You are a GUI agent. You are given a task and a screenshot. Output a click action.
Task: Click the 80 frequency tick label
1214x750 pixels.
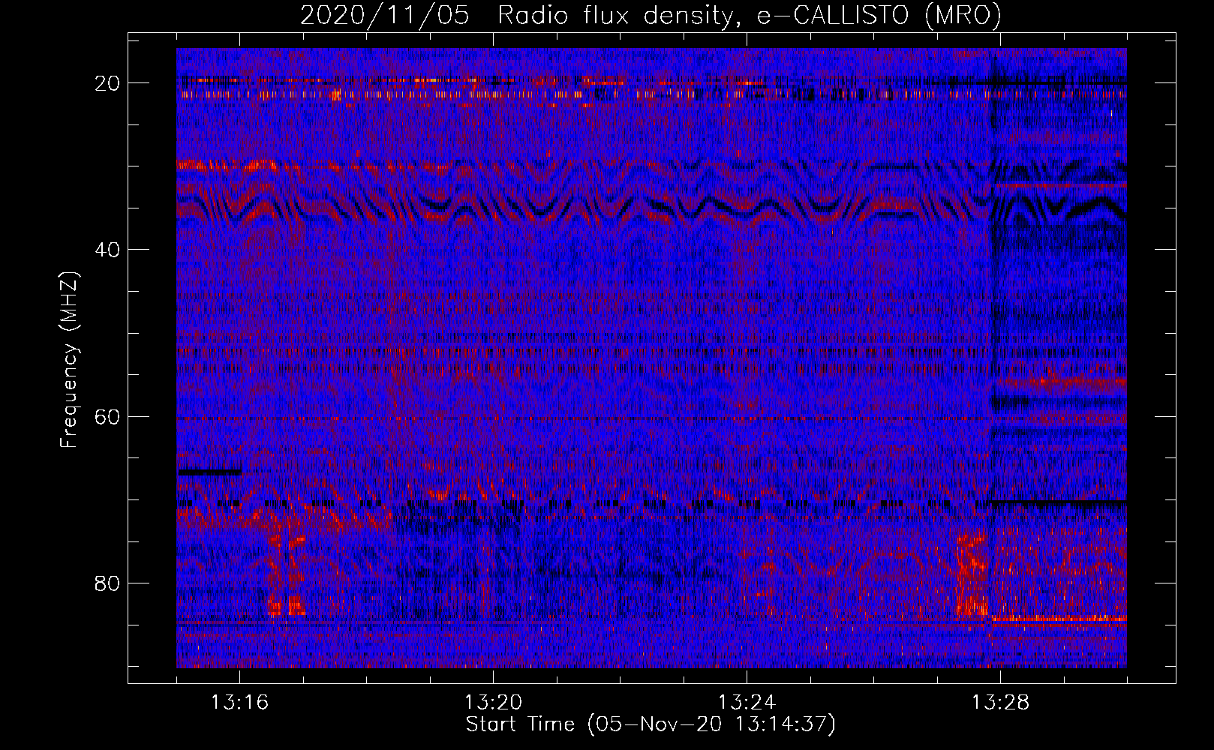pyautogui.click(x=108, y=583)
